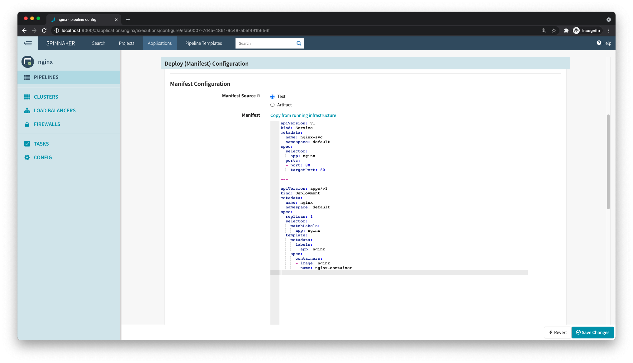633x363 pixels.
Task: Save Changes to the pipeline
Action: click(593, 333)
